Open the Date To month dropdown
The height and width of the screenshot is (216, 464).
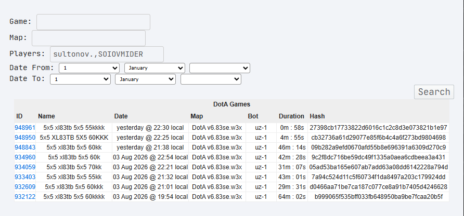[x=145, y=79]
